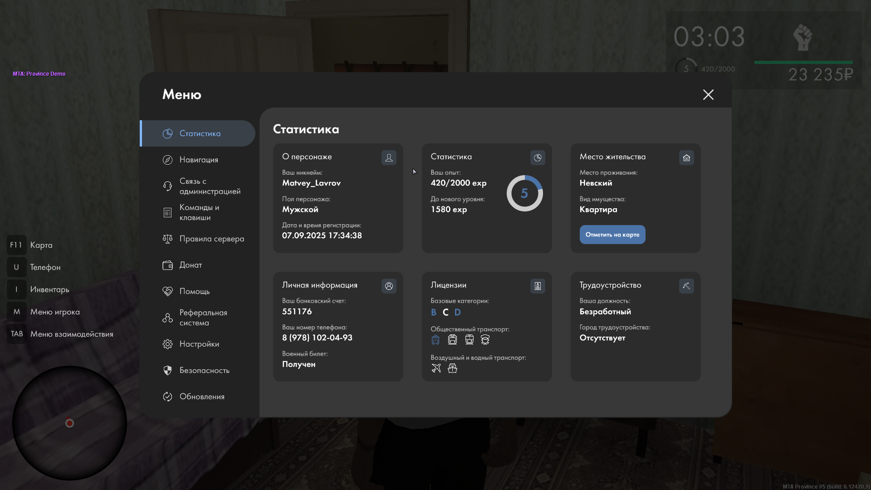The width and height of the screenshot is (871, 490).
Task: Click the pickaxe icon in Трудоустройство card
Action: click(x=686, y=286)
